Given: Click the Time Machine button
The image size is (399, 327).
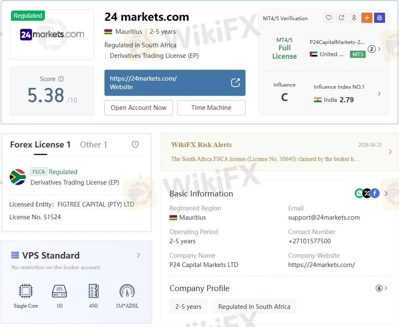Looking at the screenshot, I should click(x=211, y=108).
